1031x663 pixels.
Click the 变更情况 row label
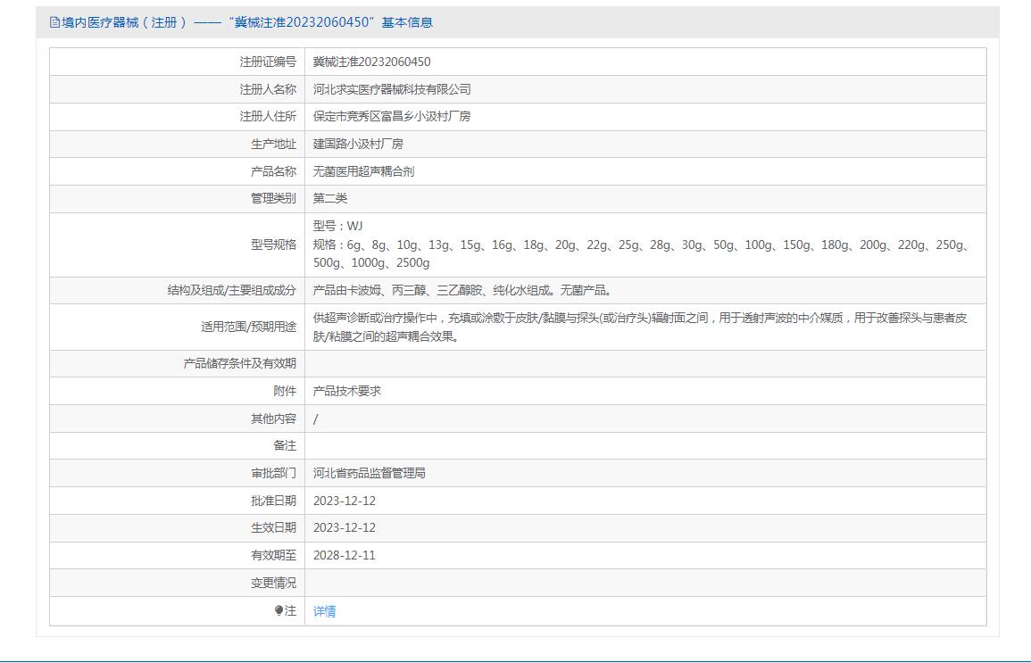273,583
